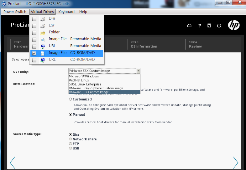Click Removable Media beside URL
The image size is (246, 170).
point(86,46)
